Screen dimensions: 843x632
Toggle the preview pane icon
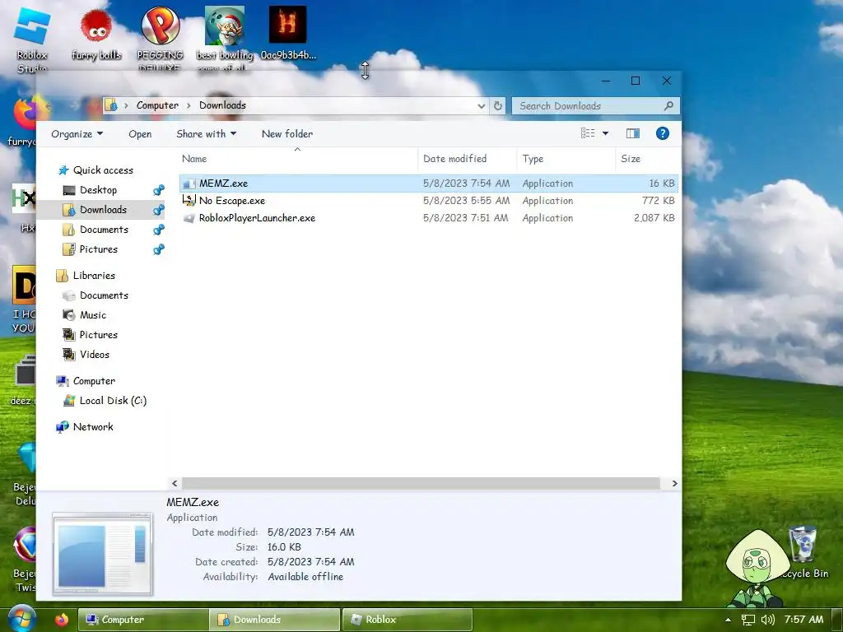tap(633, 133)
